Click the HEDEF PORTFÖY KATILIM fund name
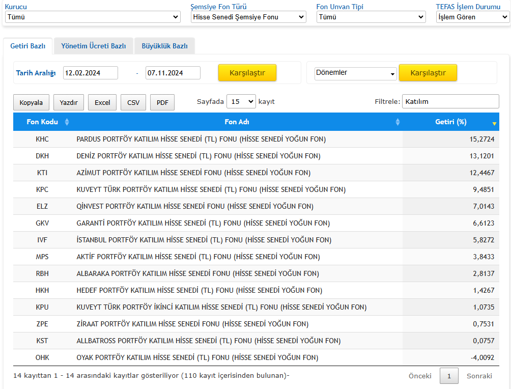Viewport: 511px width, 389px height. point(200,291)
